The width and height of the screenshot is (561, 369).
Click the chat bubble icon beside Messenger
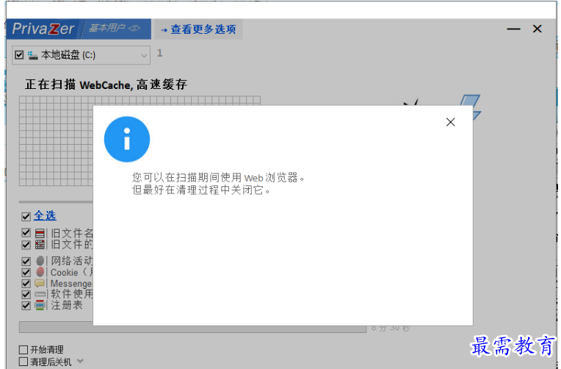coord(40,284)
